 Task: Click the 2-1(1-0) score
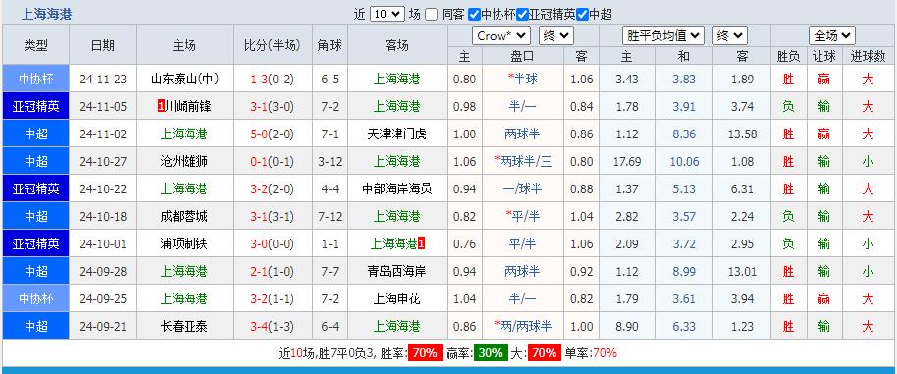pos(272,271)
